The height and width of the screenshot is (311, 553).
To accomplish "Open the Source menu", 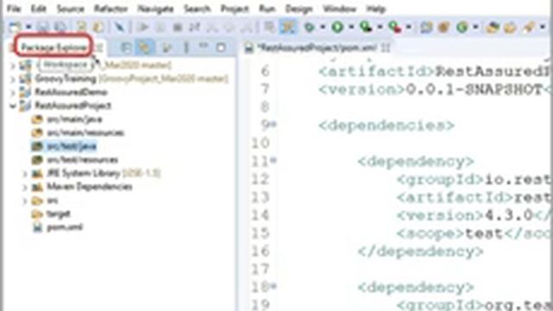I will (71, 9).
